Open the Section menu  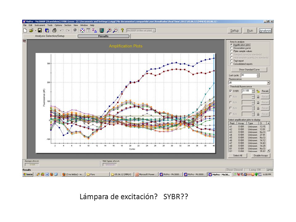click(68, 25)
